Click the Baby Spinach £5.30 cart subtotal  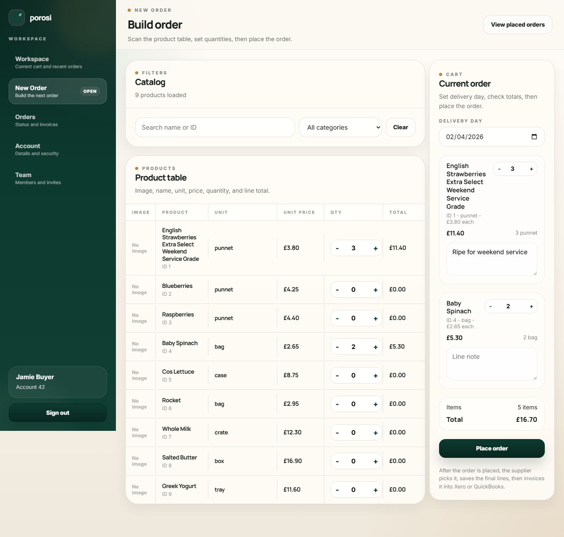click(x=454, y=338)
